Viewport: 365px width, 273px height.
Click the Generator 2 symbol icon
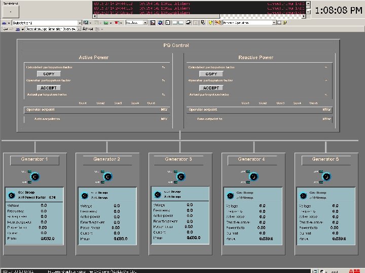point(107,177)
